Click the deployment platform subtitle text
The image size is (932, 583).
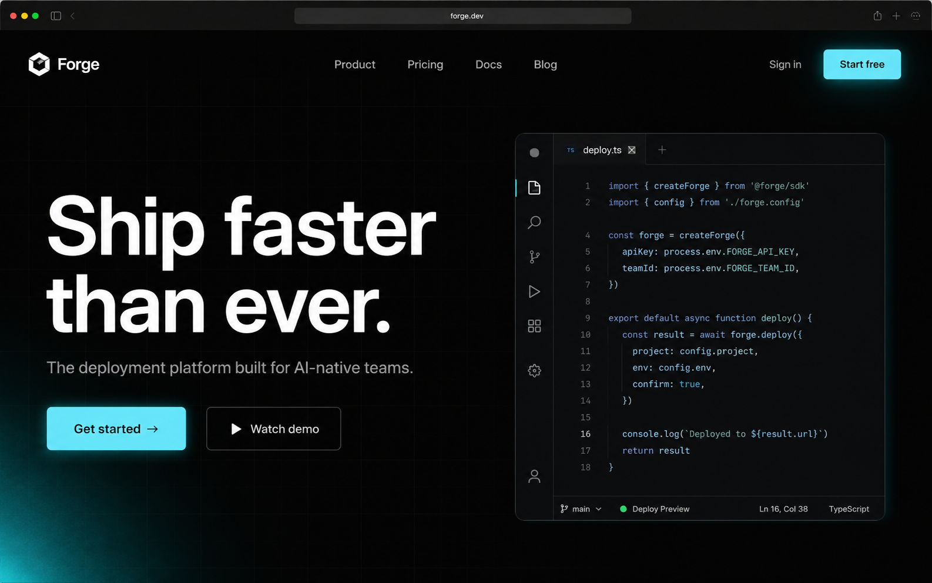pyautogui.click(x=230, y=368)
